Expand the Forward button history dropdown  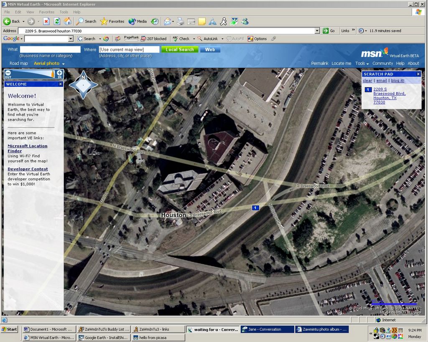(38, 21)
